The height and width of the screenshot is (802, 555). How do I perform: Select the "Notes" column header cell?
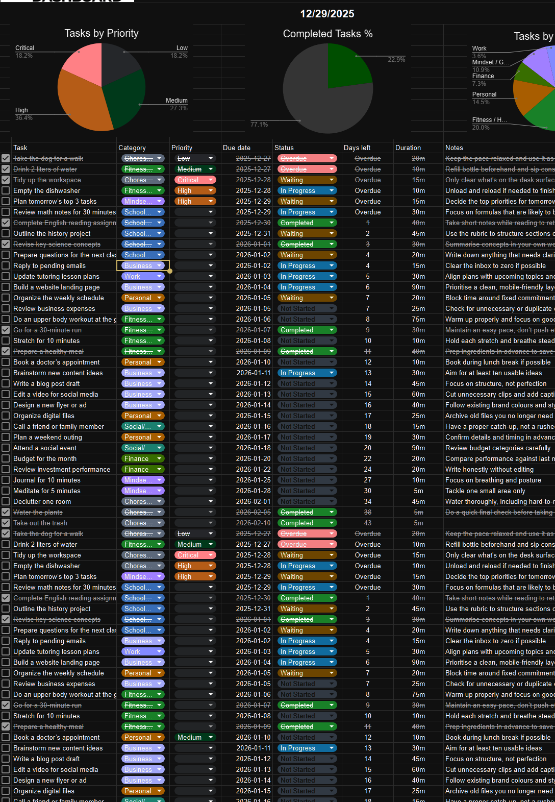point(454,148)
